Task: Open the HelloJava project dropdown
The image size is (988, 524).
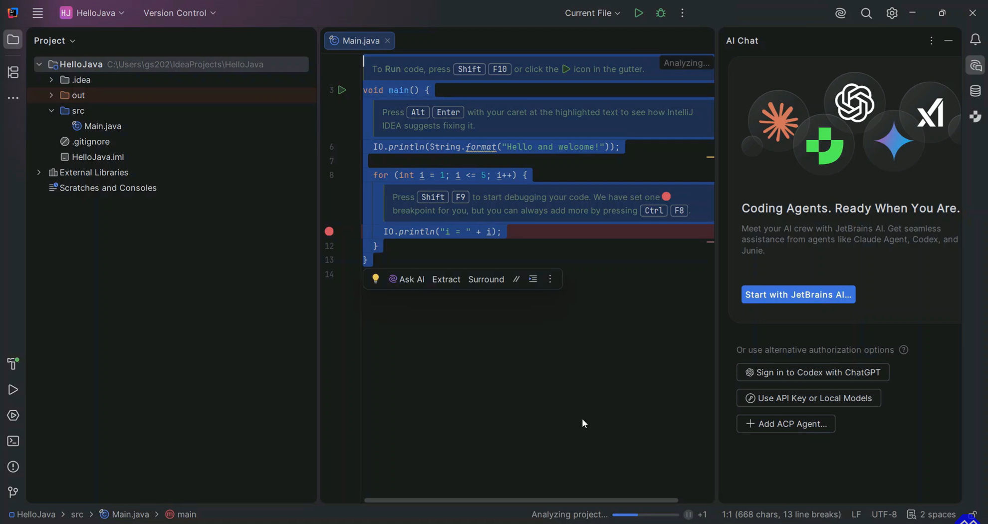Action: (x=92, y=13)
